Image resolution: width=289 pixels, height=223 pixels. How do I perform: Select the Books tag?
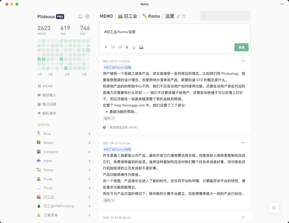pyautogui.click(x=48, y=143)
